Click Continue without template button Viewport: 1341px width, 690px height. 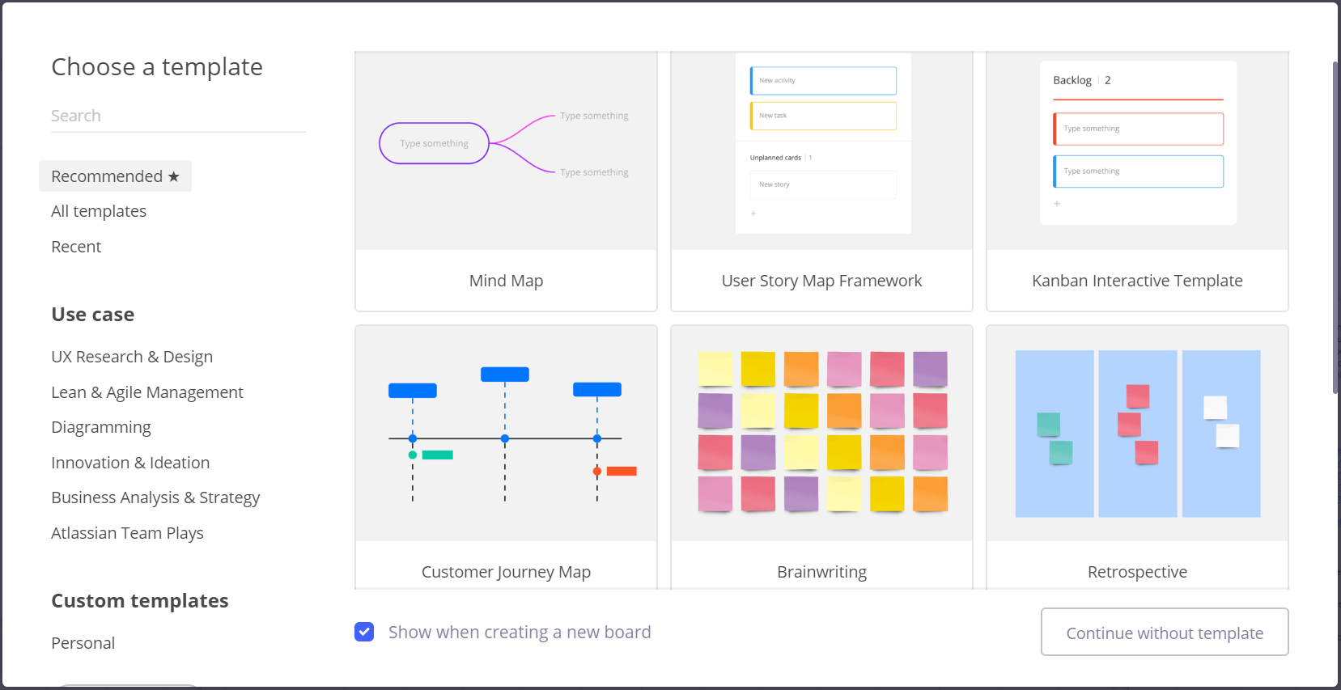[x=1164, y=633]
